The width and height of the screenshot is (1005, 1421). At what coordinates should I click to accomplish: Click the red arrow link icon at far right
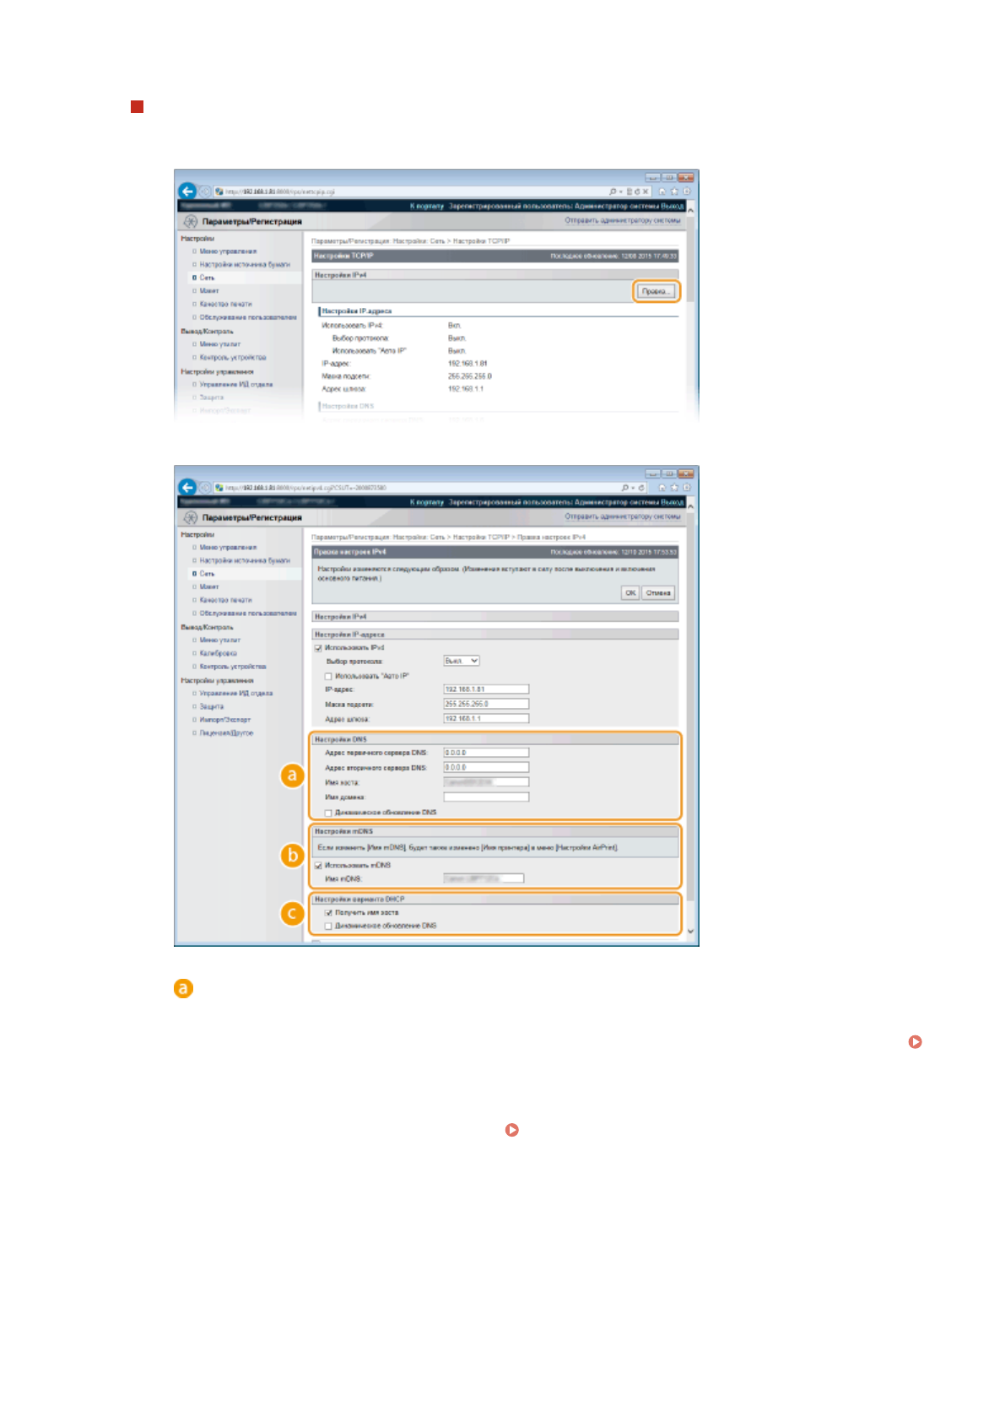coord(915,1042)
